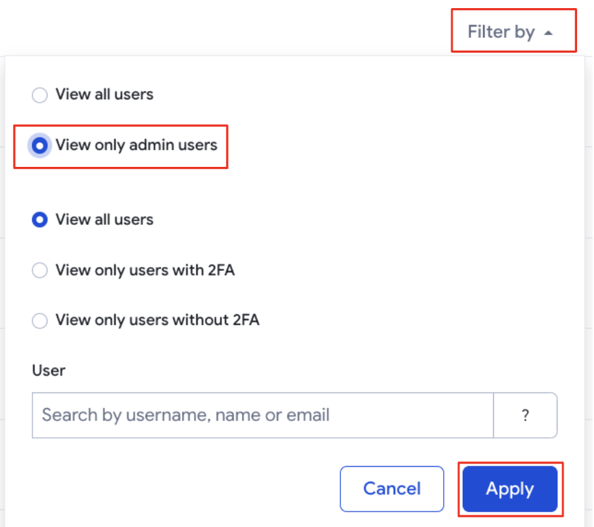
Task: Click the View only users with 2FA label text
Action: pos(145,270)
